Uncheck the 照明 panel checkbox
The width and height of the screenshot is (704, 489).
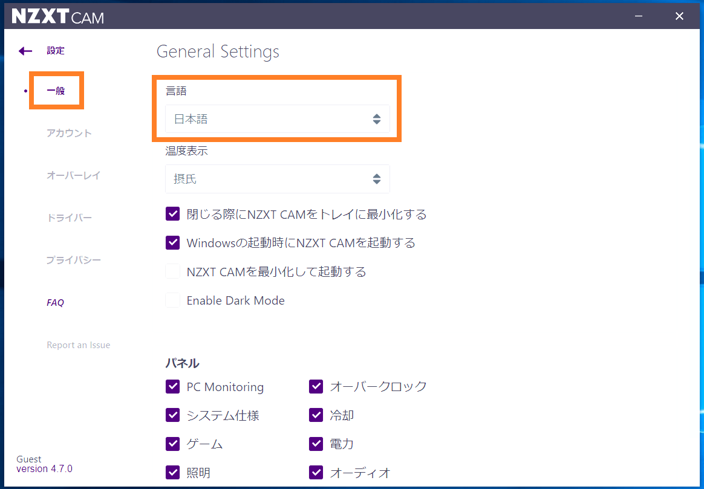pyautogui.click(x=172, y=473)
